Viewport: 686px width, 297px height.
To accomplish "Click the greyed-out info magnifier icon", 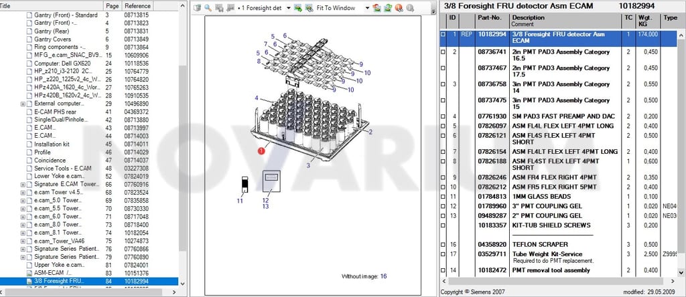I will pyautogui.click(x=410, y=8).
